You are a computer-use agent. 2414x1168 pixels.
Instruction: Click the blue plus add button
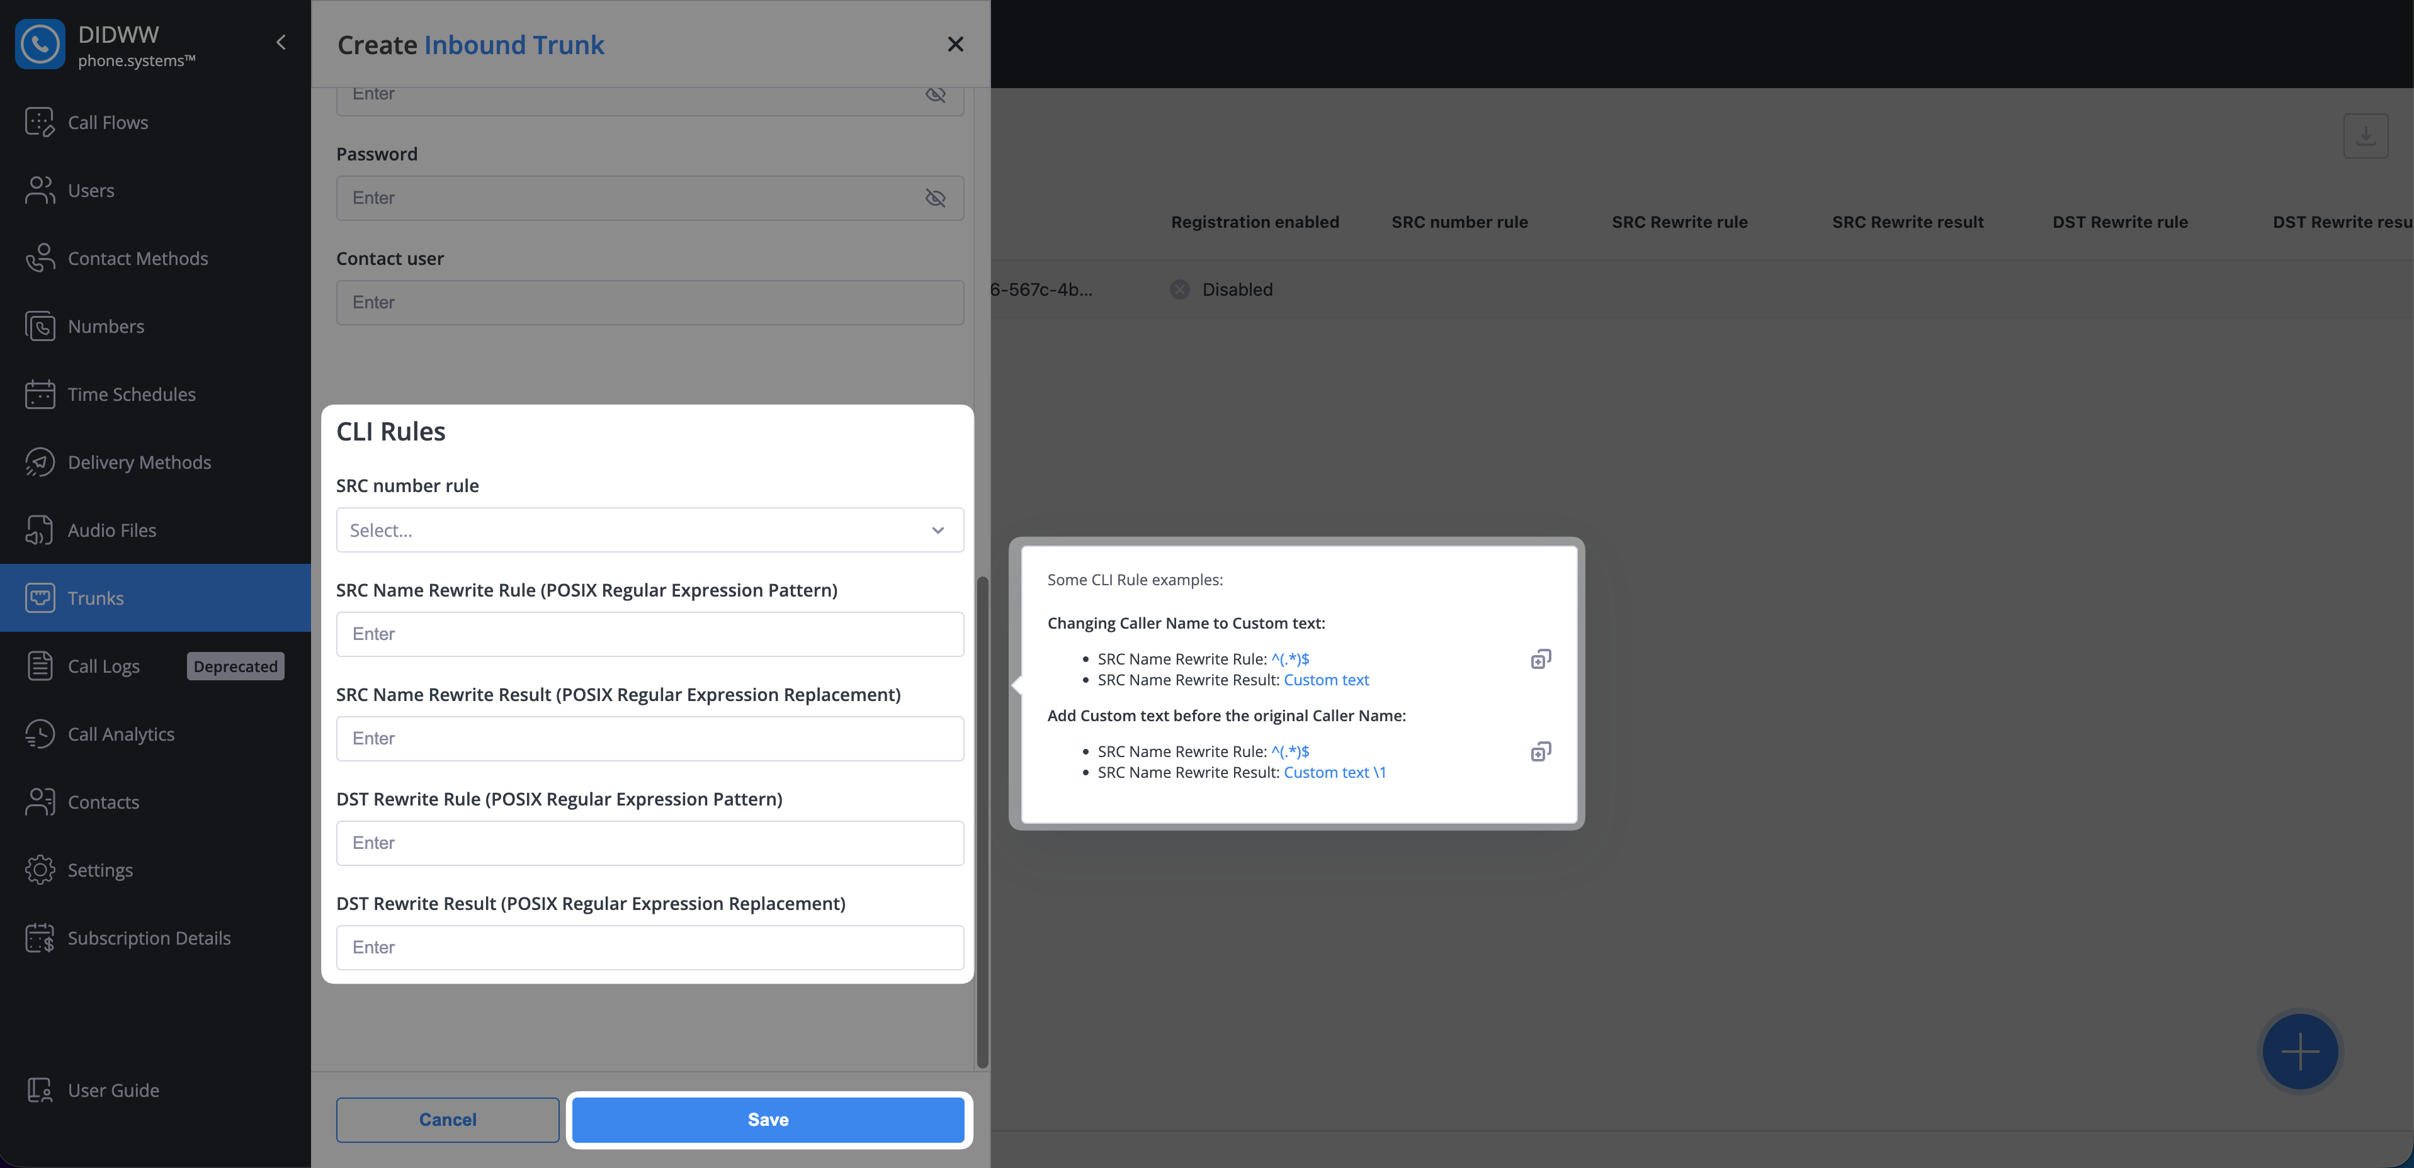click(x=2299, y=1051)
